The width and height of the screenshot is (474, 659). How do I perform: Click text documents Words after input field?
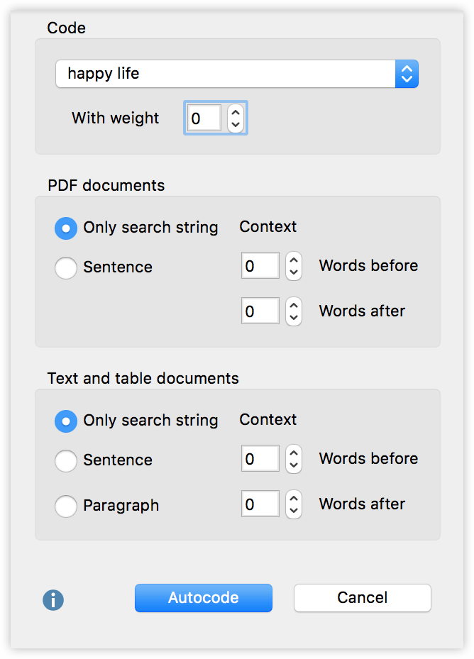(x=260, y=504)
